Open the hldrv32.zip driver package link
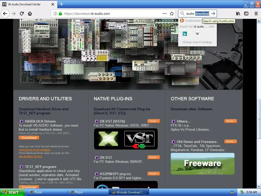The image size is (261, 196). 34,150
